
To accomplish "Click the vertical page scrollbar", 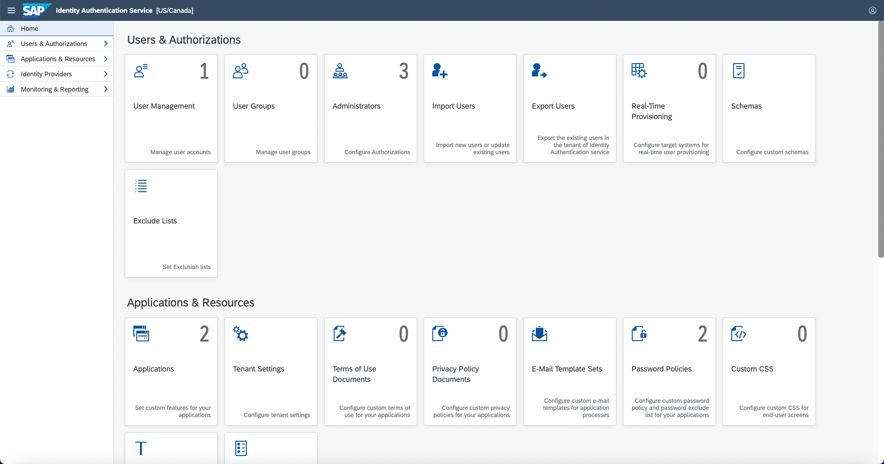I will [881, 142].
